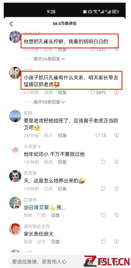Open 口嗨怪's profile avatar

(15, 203)
